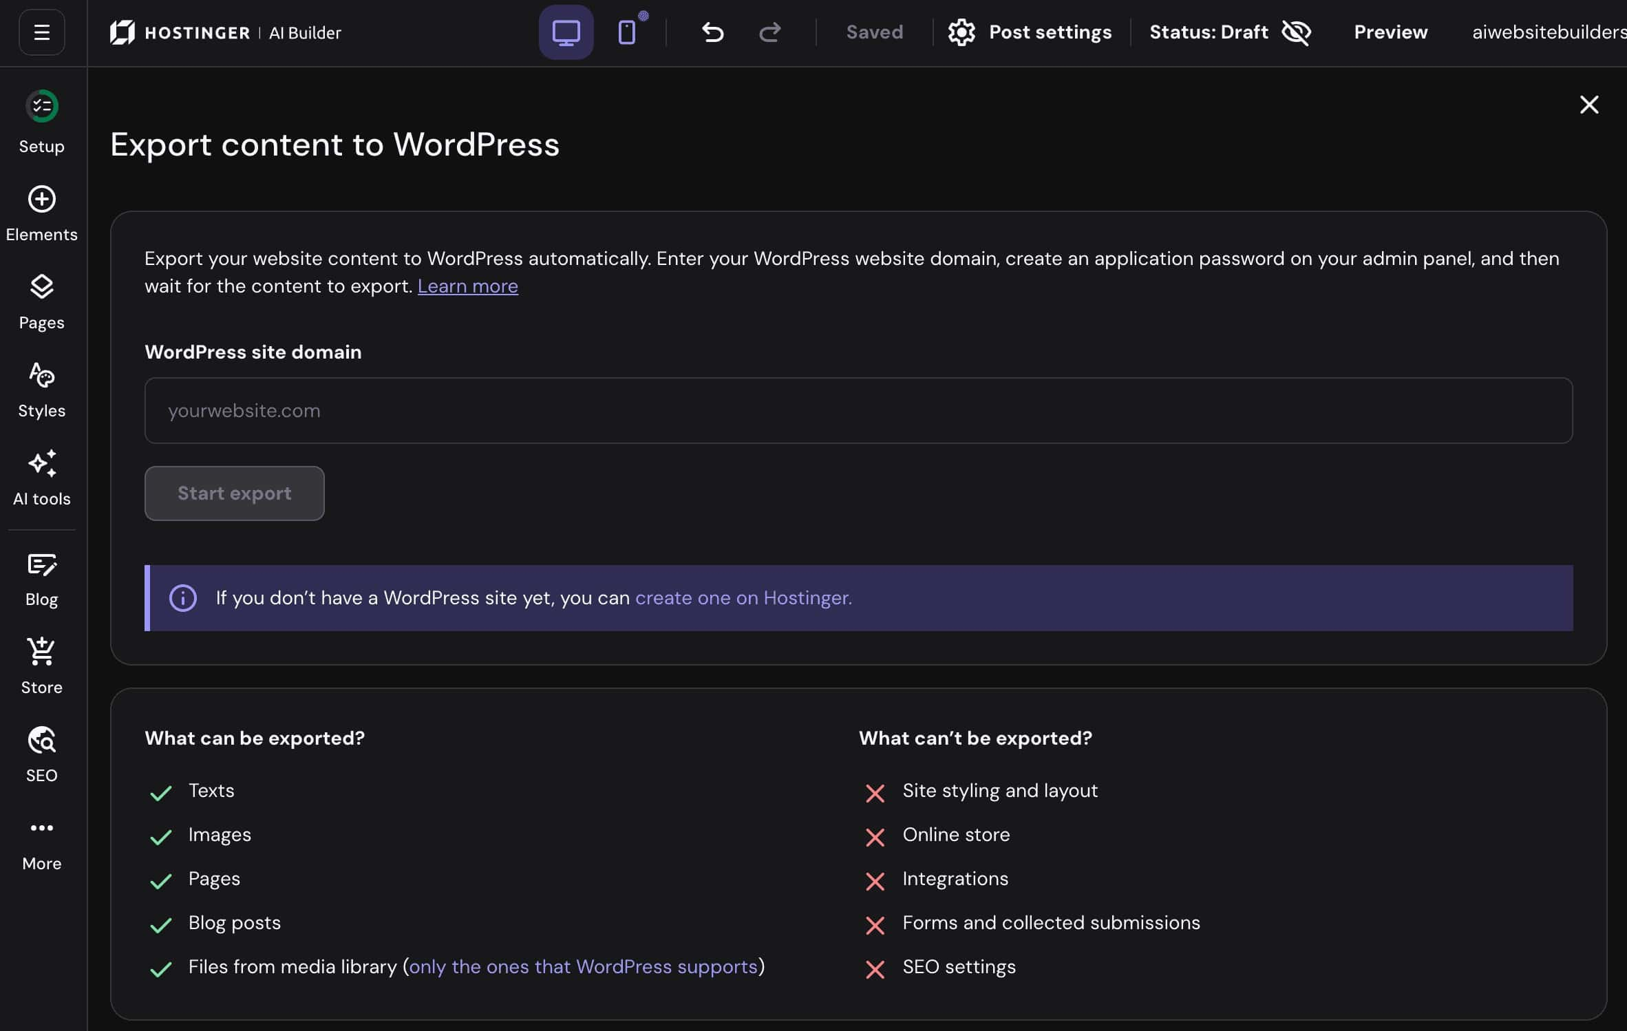The height and width of the screenshot is (1031, 1627).
Task: Open the Learn more link
Action: pyautogui.click(x=468, y=286)
